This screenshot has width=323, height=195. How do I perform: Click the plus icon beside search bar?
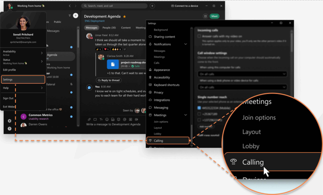[152, 6]
